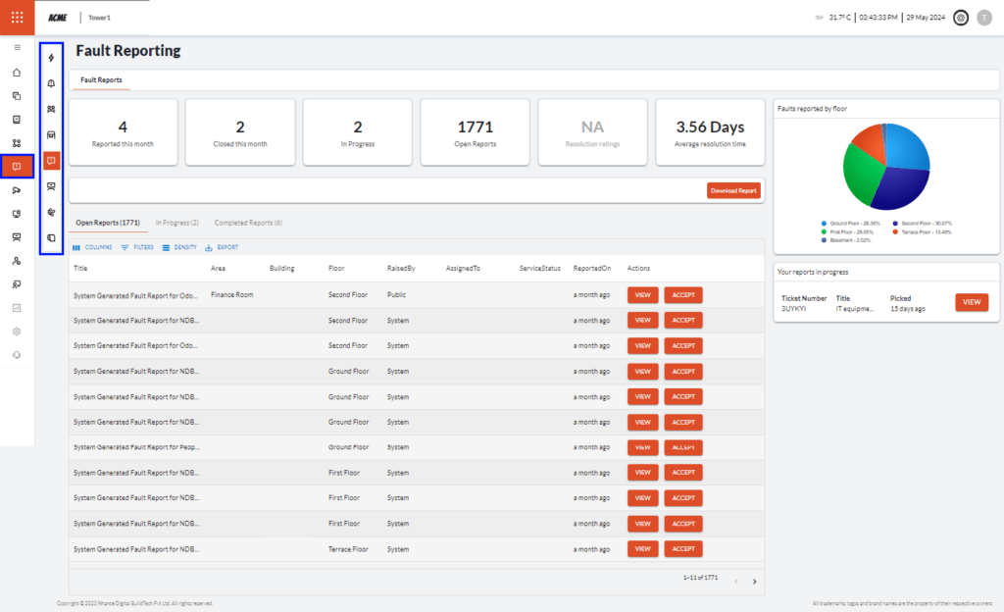
Task: Go to Home via sidebar house icon
Action: (x=17, y=72)
